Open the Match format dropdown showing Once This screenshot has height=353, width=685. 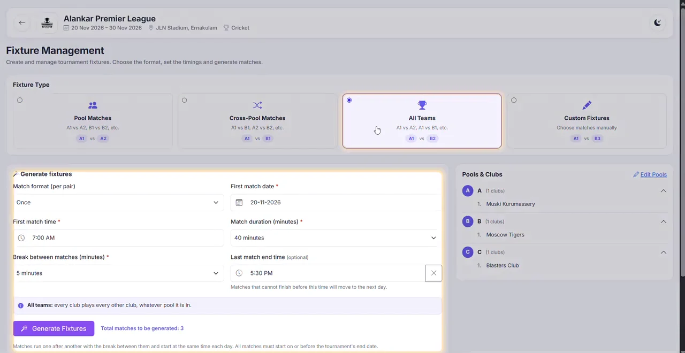click(x=118, y=202)
